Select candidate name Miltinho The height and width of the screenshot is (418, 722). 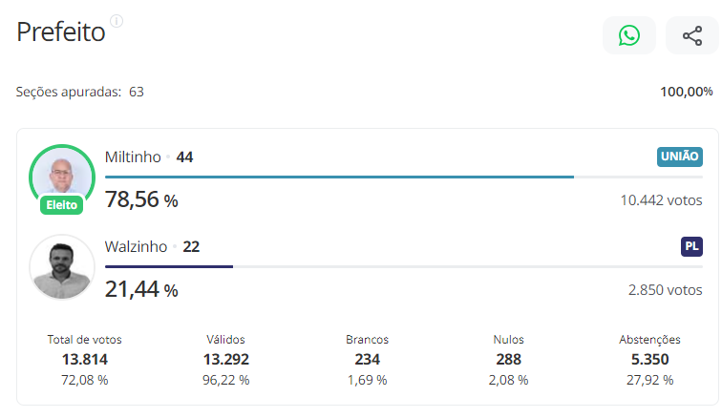coord(133,157)
